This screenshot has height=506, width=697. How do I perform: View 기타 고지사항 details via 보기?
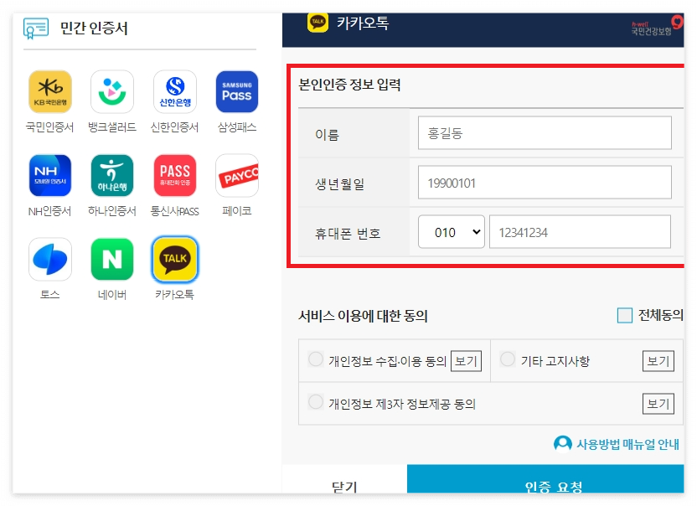658,361
